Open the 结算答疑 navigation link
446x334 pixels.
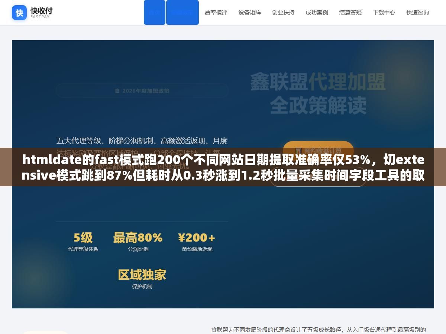point(350,12)
